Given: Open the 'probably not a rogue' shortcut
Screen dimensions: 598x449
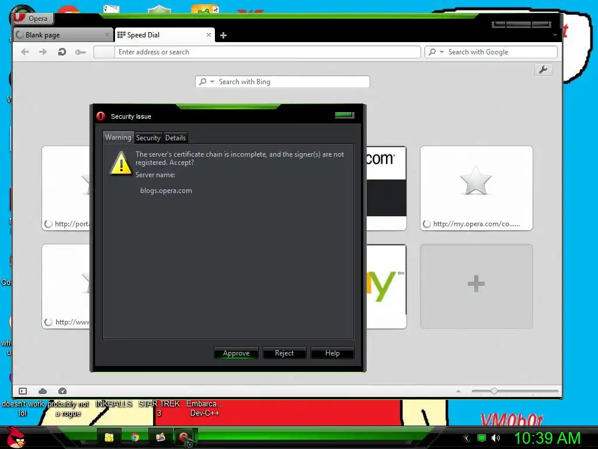Looking at the screenshot, I should [68, 408].
